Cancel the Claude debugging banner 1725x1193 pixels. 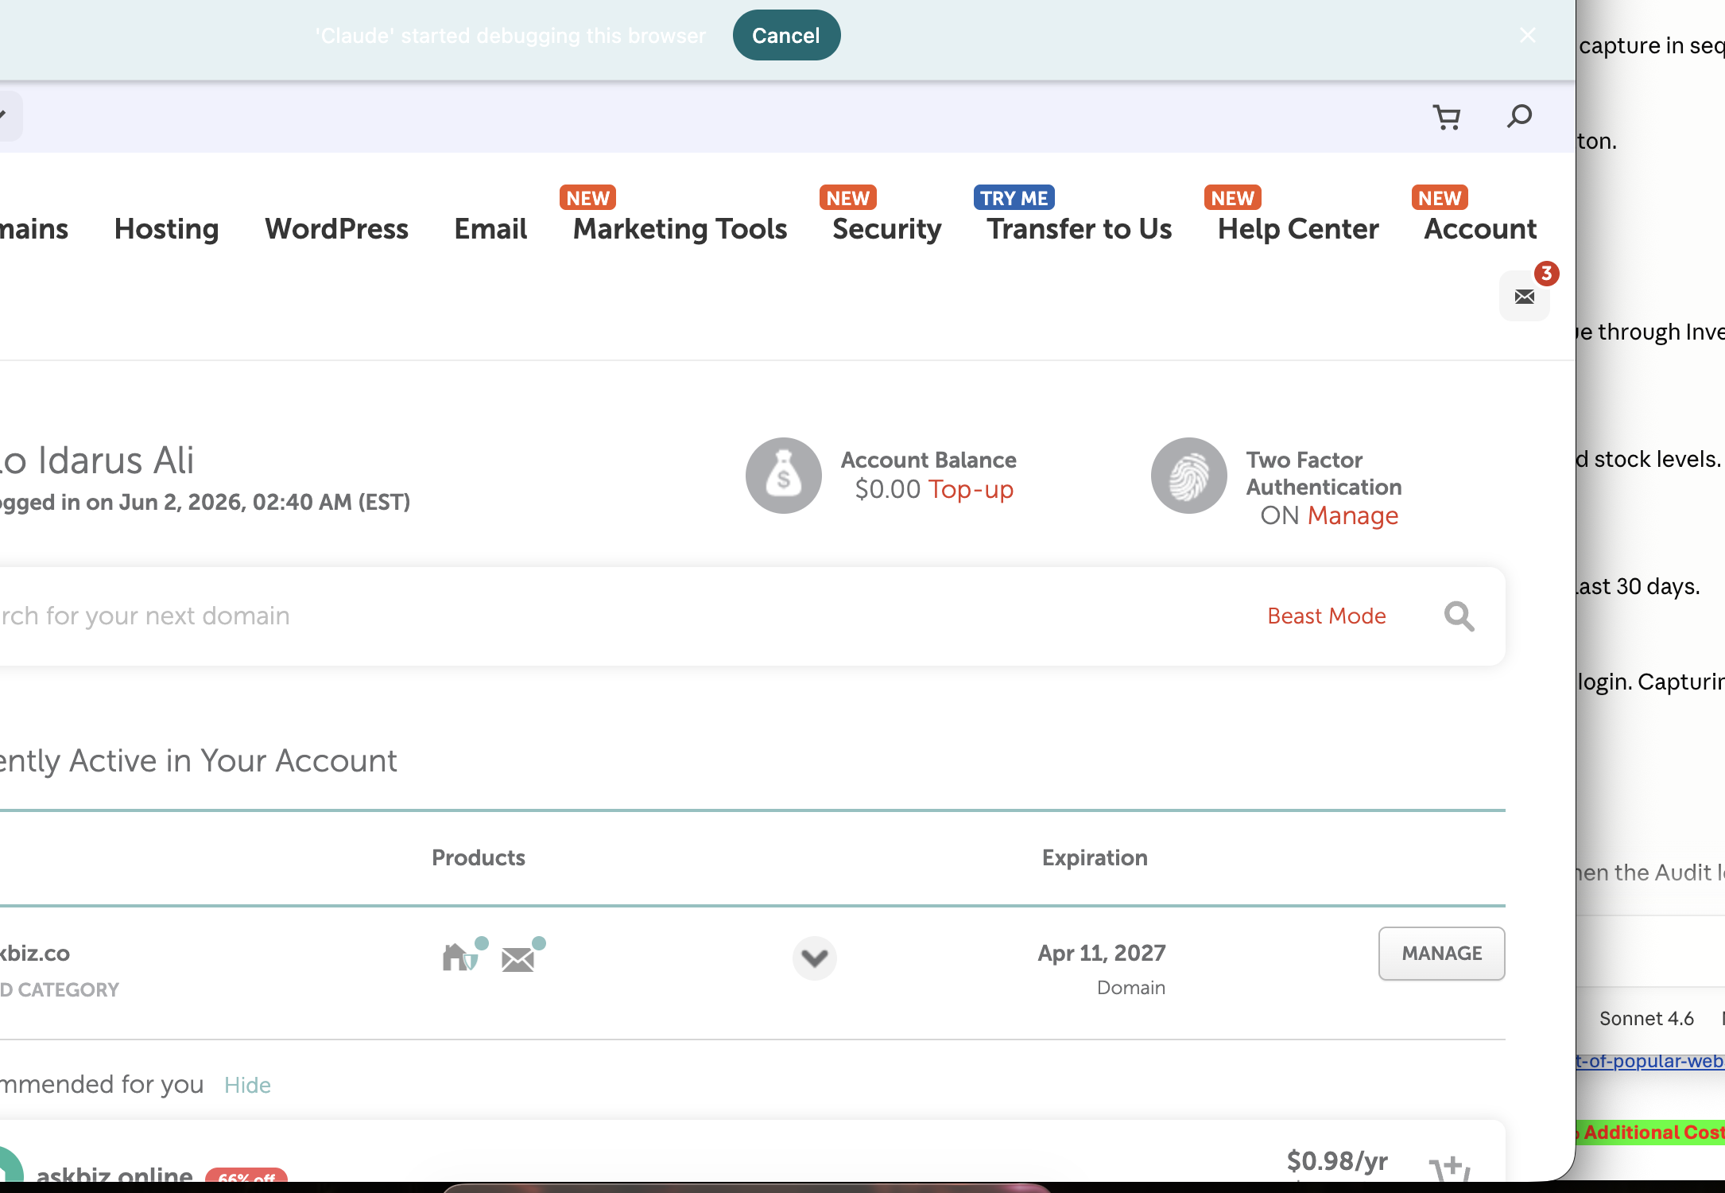click(x=786, y=36)
